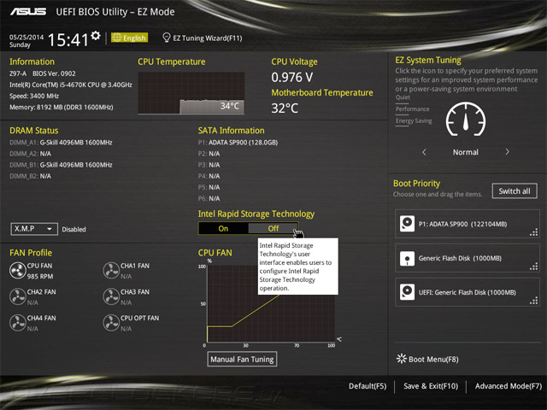
Task: Click the 05/25/2014 date text
Action: coord(26,37)
